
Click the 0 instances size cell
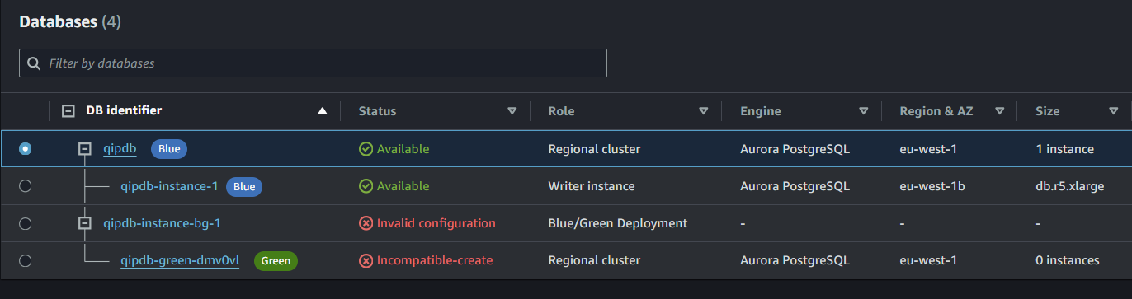[x=1068, y=260]
